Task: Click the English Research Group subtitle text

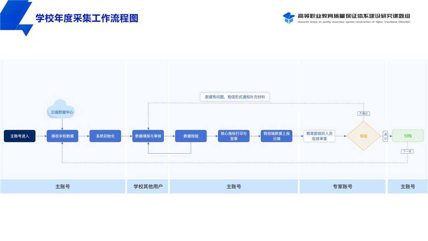Action: coord(354,22)
